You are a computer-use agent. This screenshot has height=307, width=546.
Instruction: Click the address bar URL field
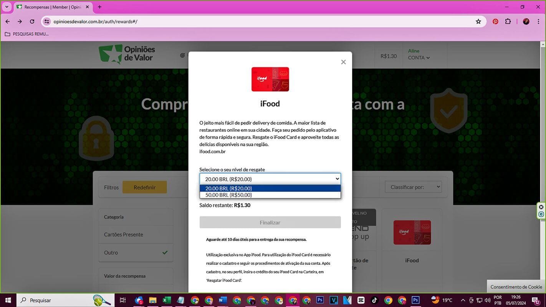tap(263, 21)
